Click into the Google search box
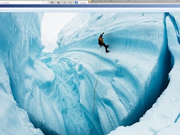Viewport: 180px width, 135px height. 84,3
